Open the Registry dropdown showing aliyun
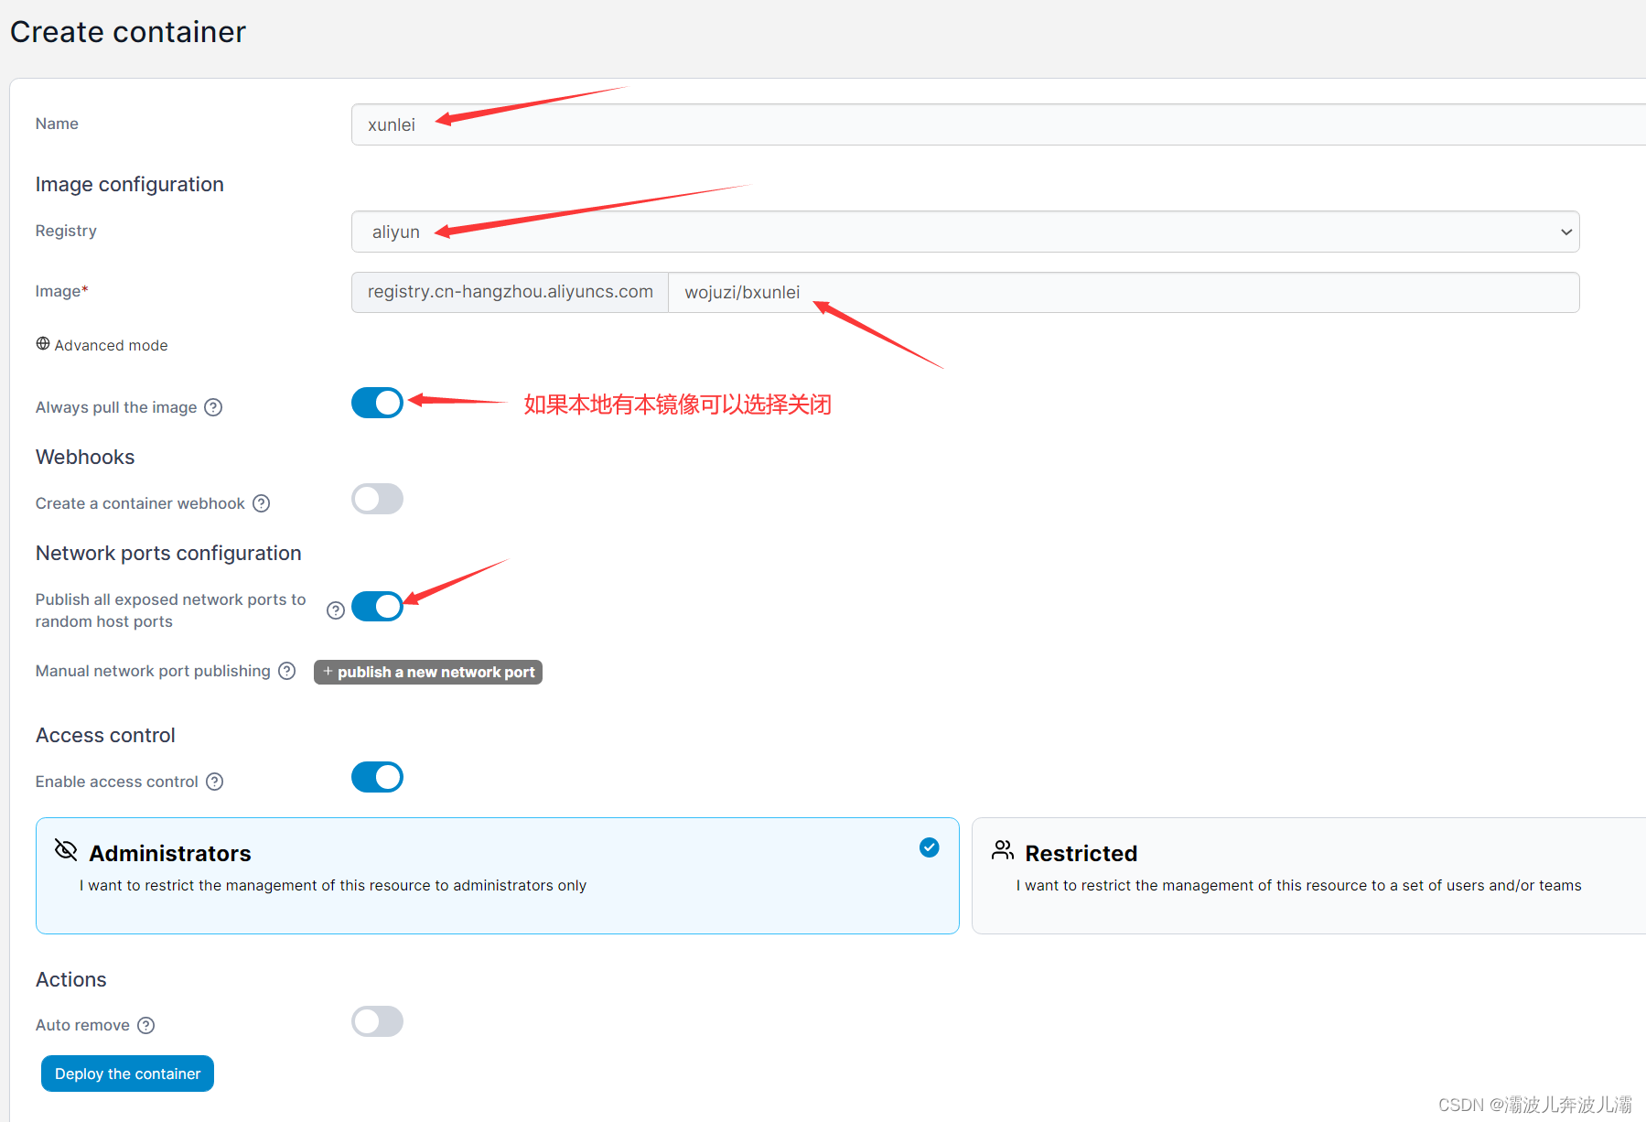The width and height of the screenshot is (1646, 1122). pyautogui.click(x=965, y=232)
